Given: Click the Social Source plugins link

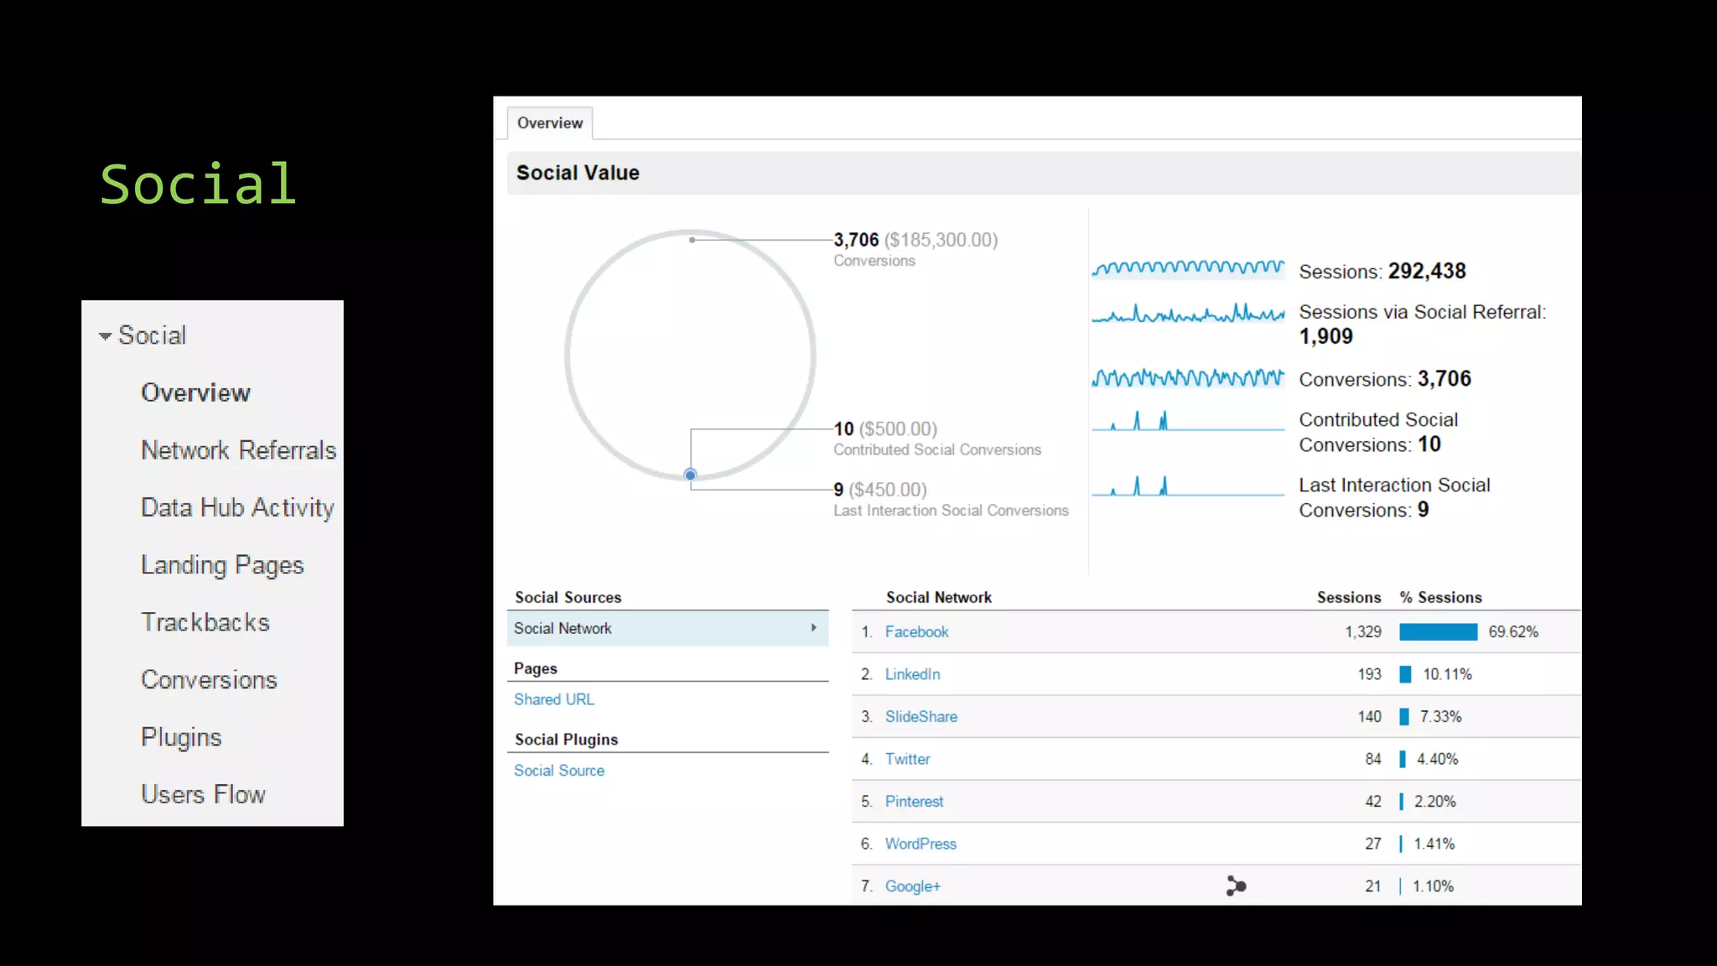Looking at the screenshot, I should pyautogui.click(x=558, y=771).
